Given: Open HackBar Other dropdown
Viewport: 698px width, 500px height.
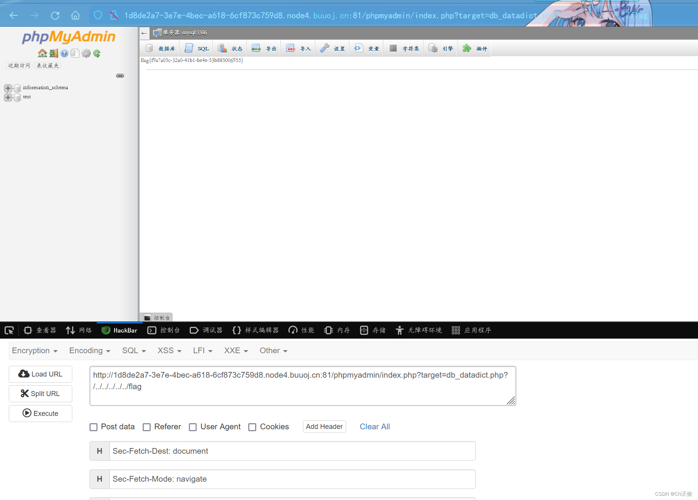Looking at the screenshot, I should pyautogui.click(x=273, y=351).
